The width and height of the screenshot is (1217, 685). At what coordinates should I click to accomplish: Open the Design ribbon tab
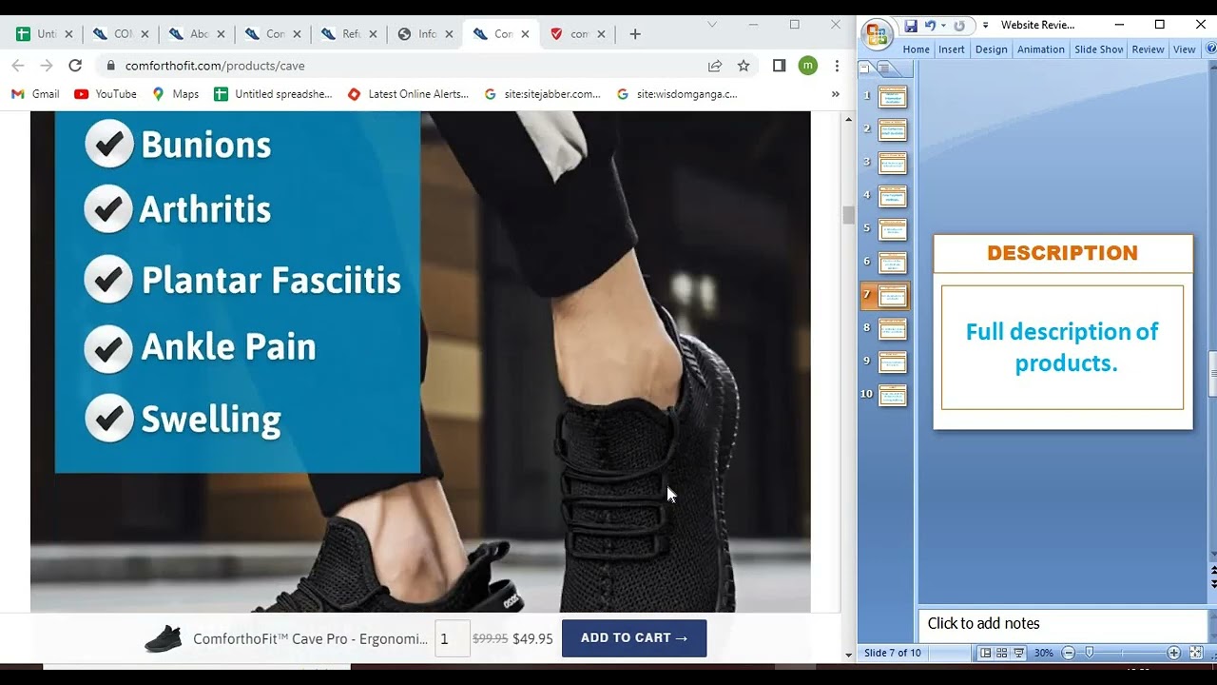991,49
